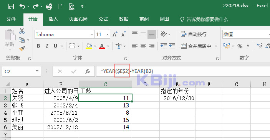Open the Borders dropdown arrow
270x140 pixels.
click(78, 46)
